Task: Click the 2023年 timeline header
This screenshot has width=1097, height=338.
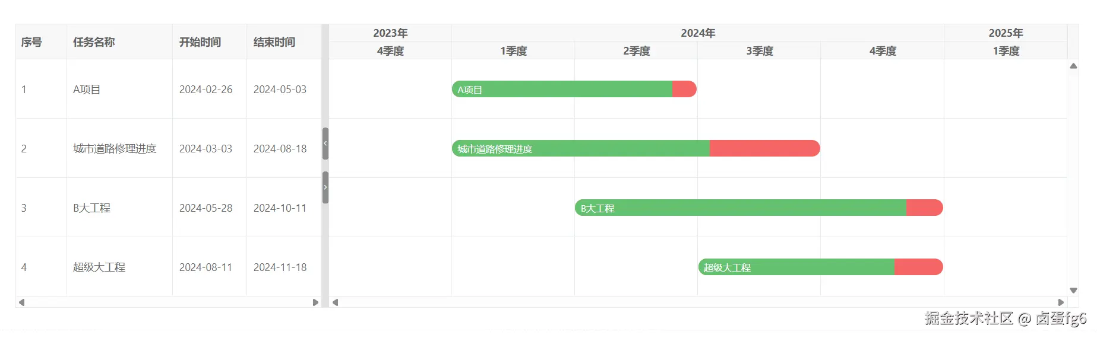Action: pos(390,33)
